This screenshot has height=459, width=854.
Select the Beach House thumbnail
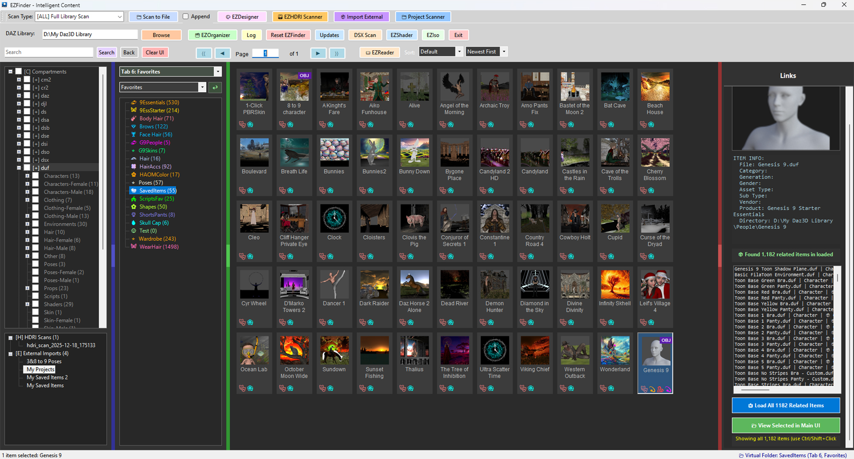pos(655,87)
